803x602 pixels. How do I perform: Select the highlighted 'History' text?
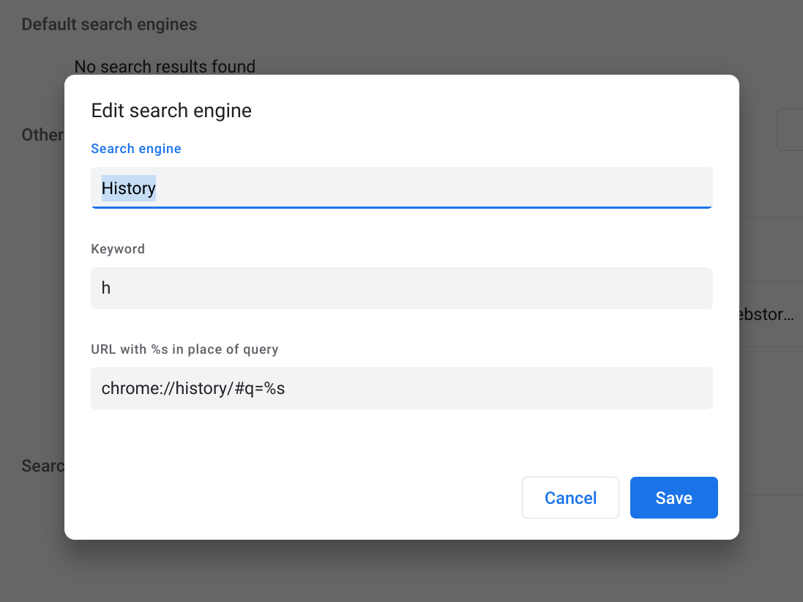(128, 188)
